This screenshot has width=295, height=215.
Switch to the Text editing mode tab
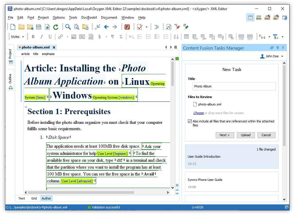[22, 198]
